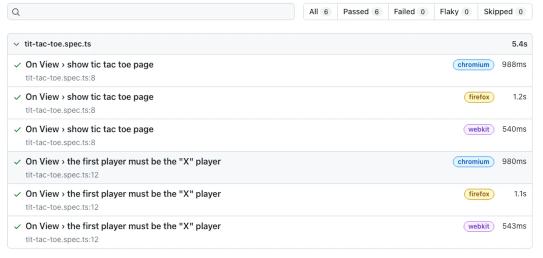
Task: Collapse the tit-tac-toe.spec.ts file group
Action: 16,44
